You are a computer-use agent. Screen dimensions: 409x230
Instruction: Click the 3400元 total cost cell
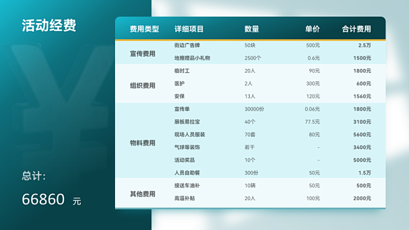(x=362, y=147)
